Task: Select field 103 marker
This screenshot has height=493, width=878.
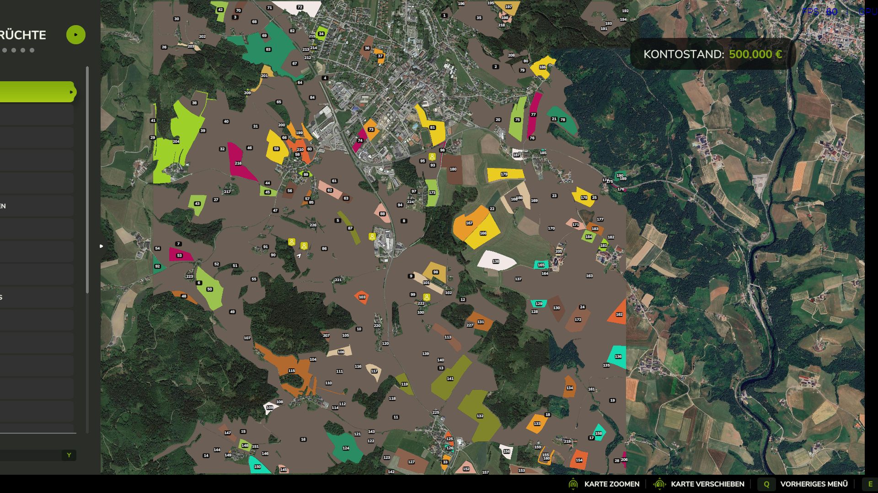Action: (362, 297)
